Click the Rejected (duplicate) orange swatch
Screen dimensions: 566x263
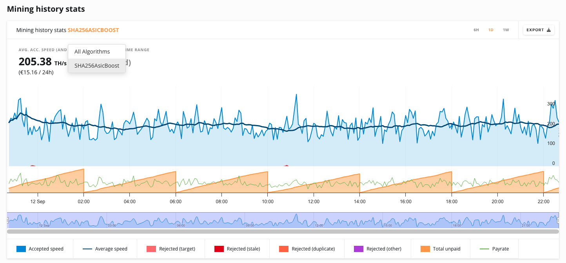tap(284, 249)
